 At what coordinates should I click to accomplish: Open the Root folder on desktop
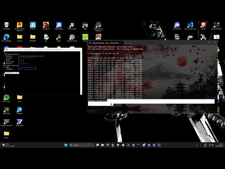(20, 98)
